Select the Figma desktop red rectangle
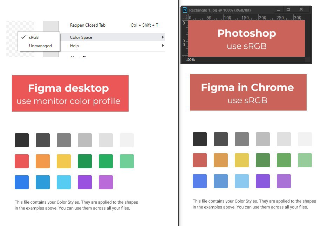 pos(70,93)
